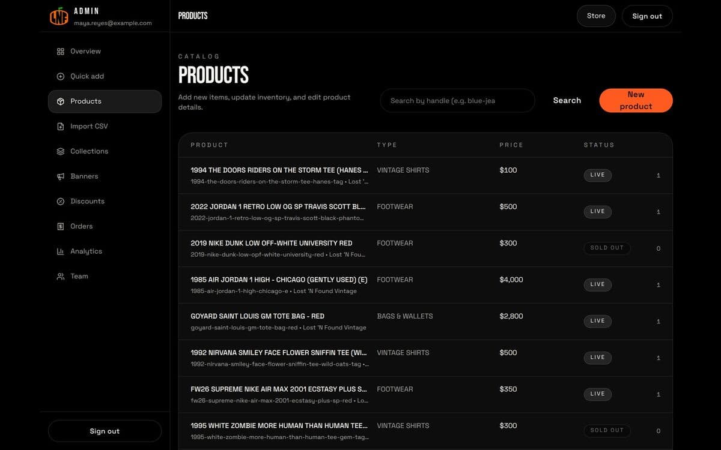
Task: Click the $4,000 price cell
Action: coord(511,280)
